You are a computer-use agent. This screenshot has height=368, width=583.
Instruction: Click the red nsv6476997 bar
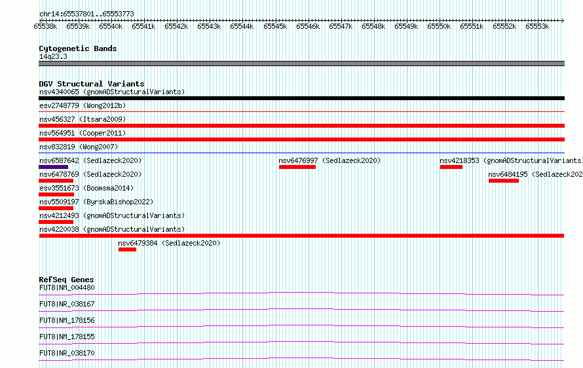[297, 167]
